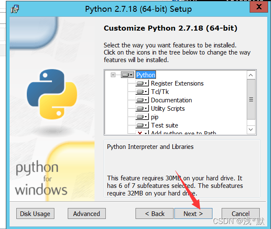Select the Utility Scripts tree item
This screenshot has width=271, height=229.
[168, 109]
